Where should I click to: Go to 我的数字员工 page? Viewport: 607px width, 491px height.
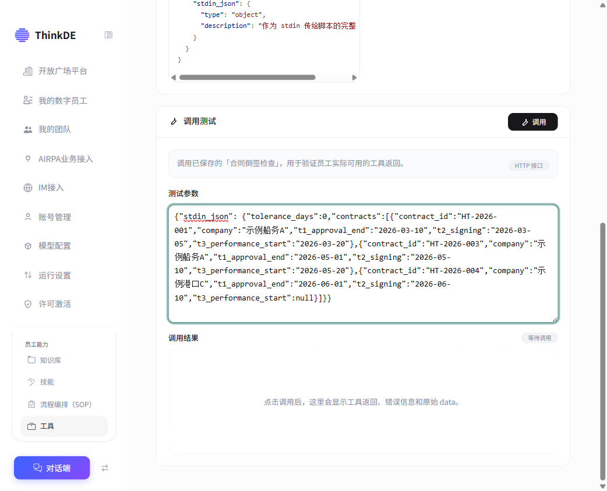pos(64,101)
